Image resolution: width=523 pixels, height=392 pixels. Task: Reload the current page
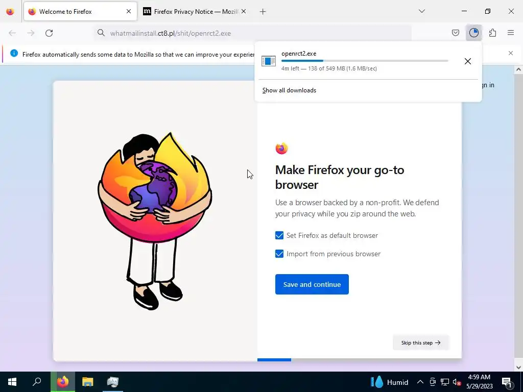pos(49,33)
